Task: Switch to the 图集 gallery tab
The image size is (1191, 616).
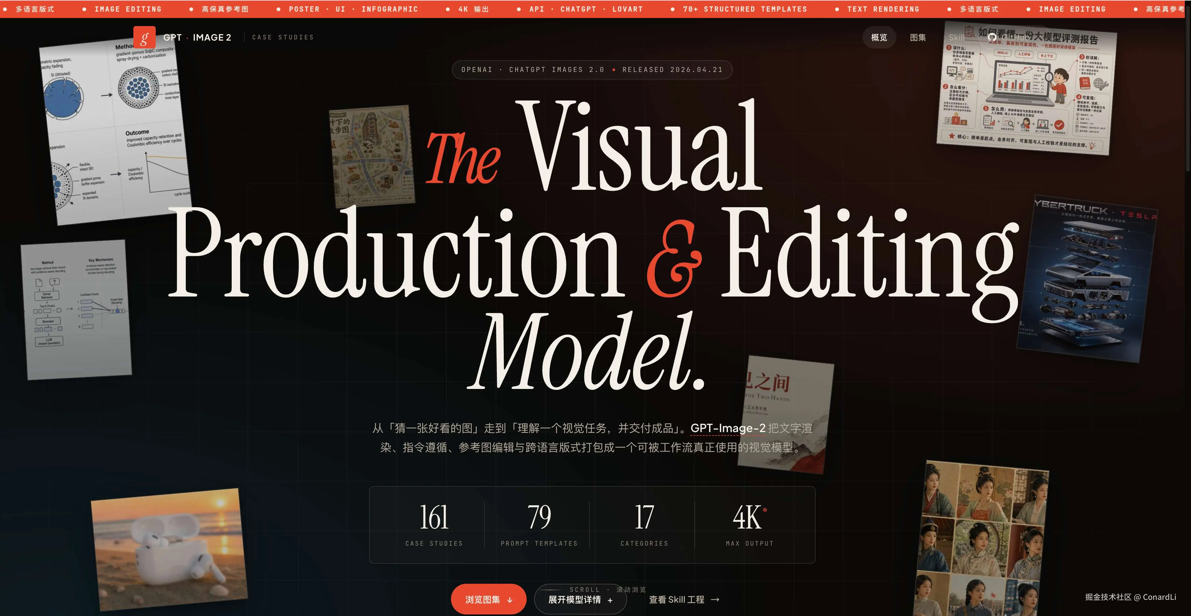Action: (x=918, y=37)
